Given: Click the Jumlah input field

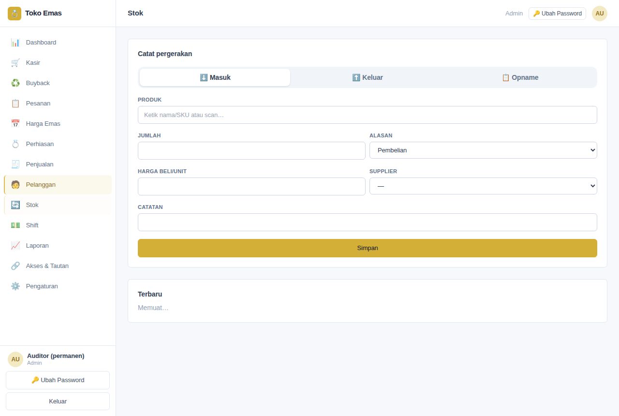Looking at the screenshot, I should [x=251, y=150].
